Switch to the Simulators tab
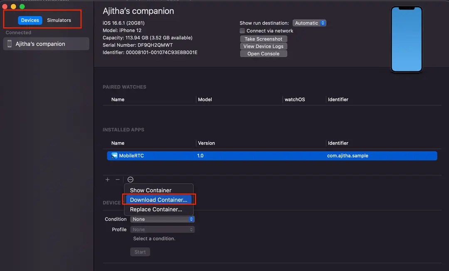Viewport: 449px width, 271px height. tap(59, 19)
